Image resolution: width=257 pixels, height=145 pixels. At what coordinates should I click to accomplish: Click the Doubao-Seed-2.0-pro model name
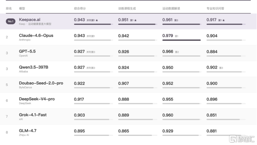click(x=41, y=83)
